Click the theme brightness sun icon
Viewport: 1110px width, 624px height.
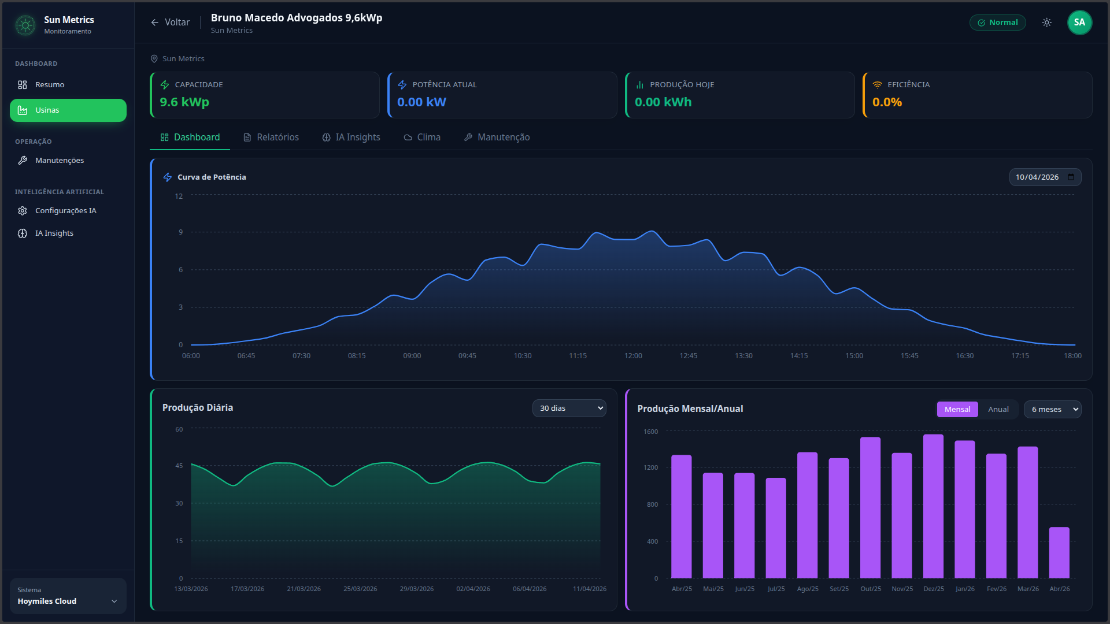(1046, 22)
